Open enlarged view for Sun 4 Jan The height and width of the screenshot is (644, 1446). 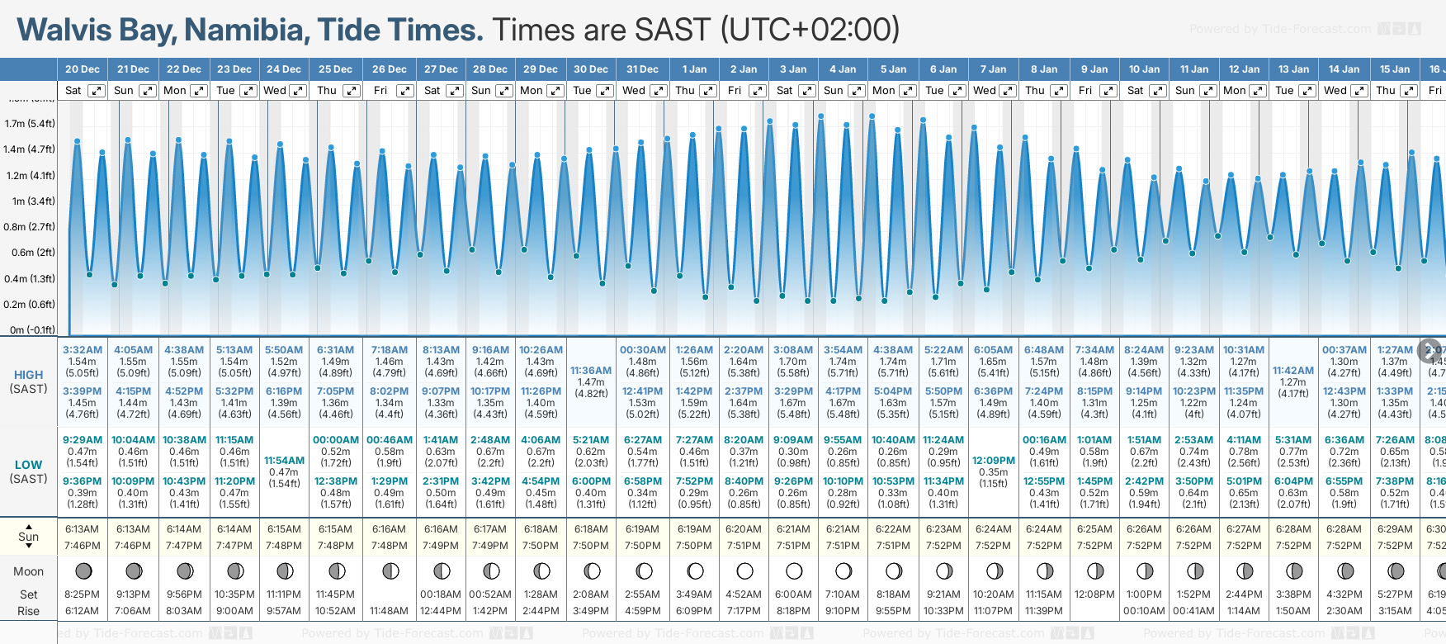[856, 91]
